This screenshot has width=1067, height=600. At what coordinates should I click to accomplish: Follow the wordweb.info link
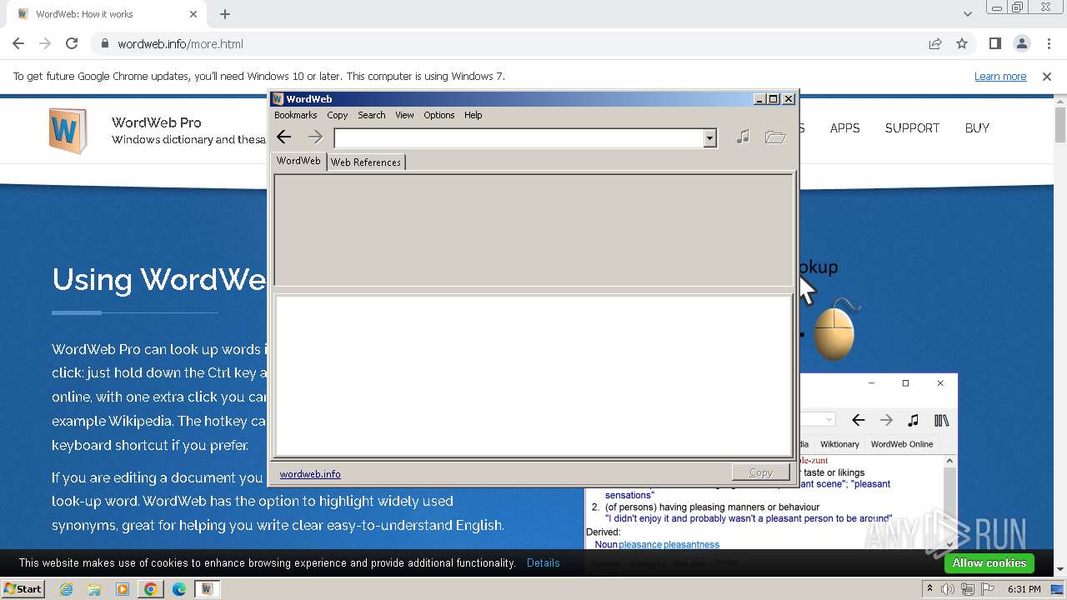point(310,474)
